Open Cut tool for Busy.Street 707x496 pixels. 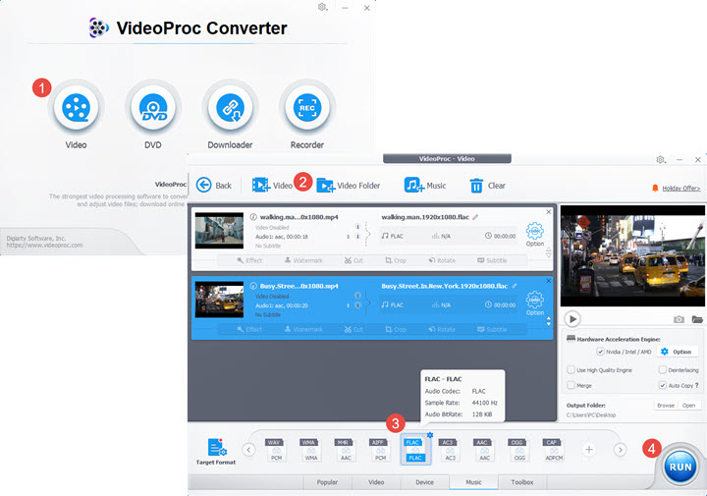[353, 330]
